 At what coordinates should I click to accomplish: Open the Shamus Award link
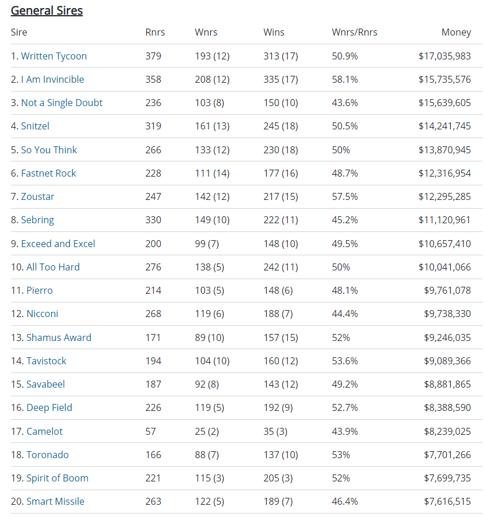pyautogui.click(x=59, y=337)
